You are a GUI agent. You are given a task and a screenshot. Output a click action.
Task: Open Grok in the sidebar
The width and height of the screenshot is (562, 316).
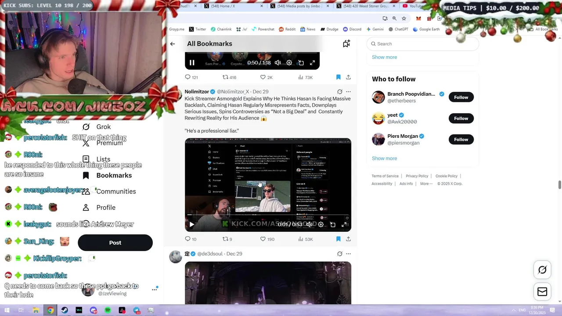tap(97, 127)
